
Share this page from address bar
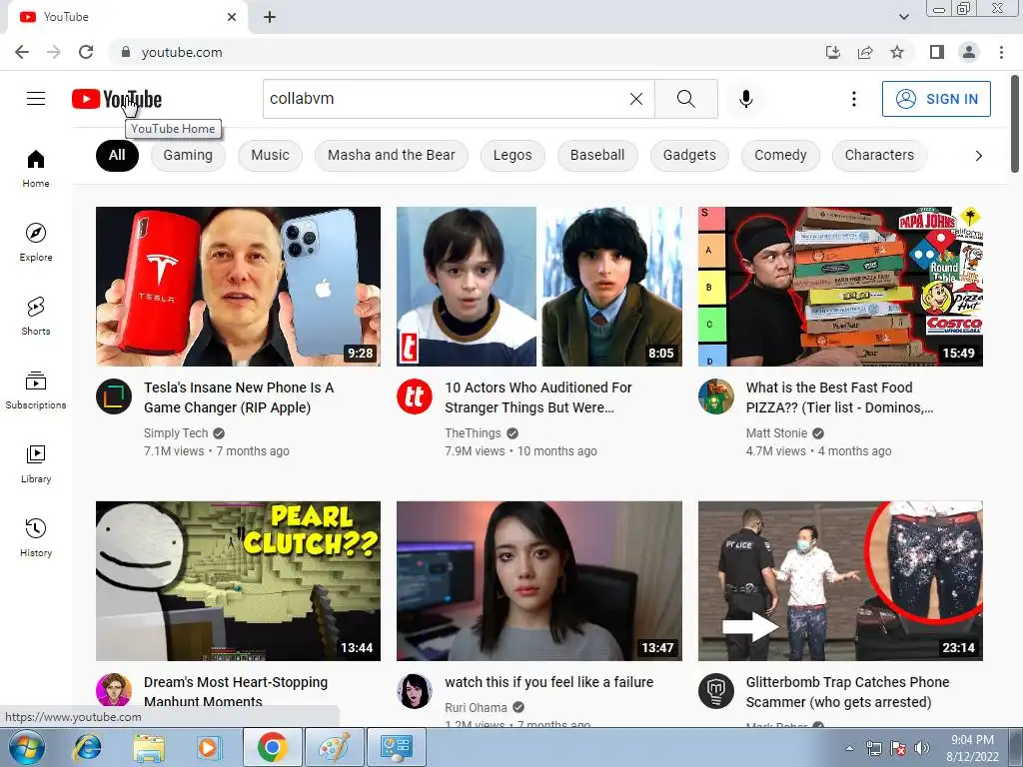pos(865,52)
